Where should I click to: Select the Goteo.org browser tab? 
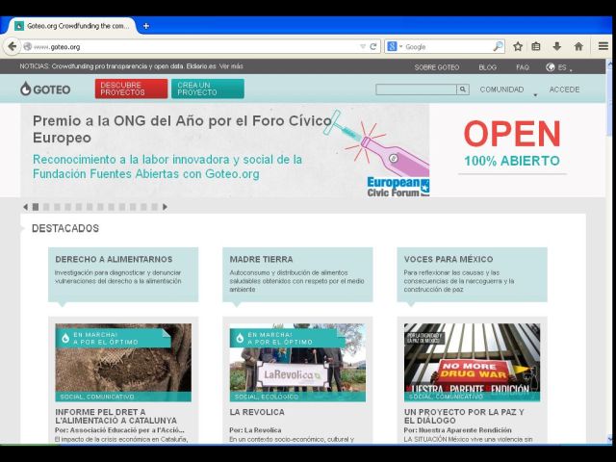[73, 26]
